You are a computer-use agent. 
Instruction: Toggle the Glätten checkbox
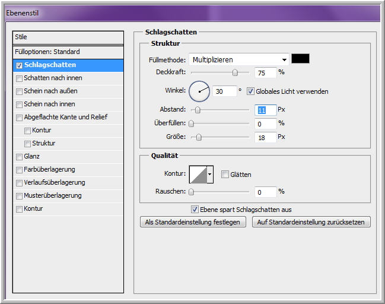click(225, 175)
